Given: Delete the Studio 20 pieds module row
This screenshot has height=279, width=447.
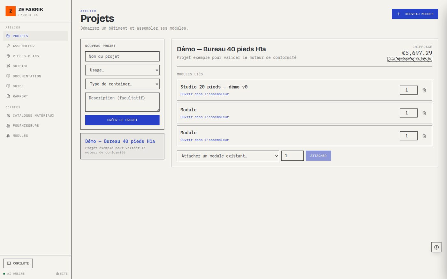Looking at the screenshot, I should 424,90.
